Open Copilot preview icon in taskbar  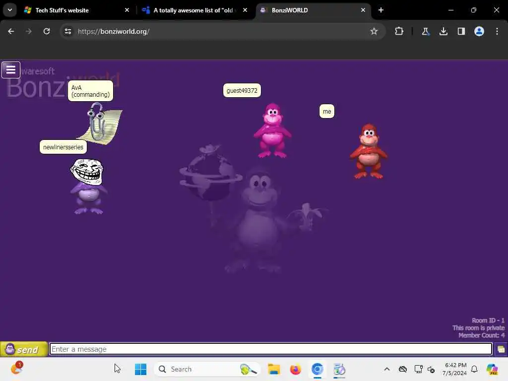[x=492, y=369]
